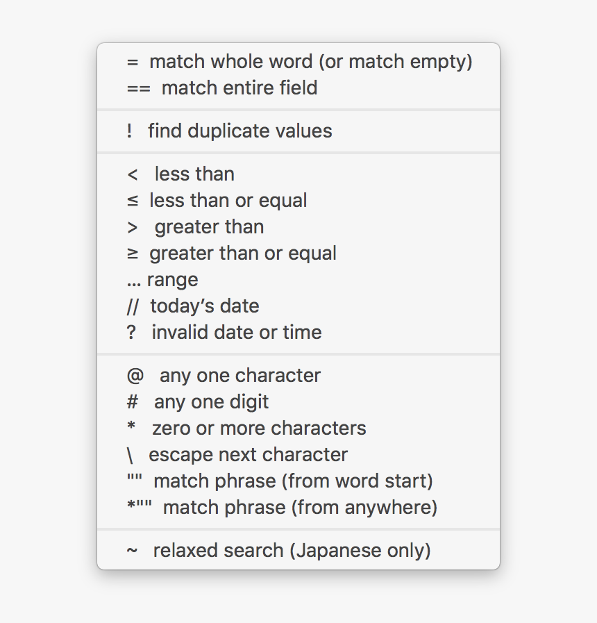Pick 'find duplicate values' menu entry
597x623 pixels.
pos(229,131)
